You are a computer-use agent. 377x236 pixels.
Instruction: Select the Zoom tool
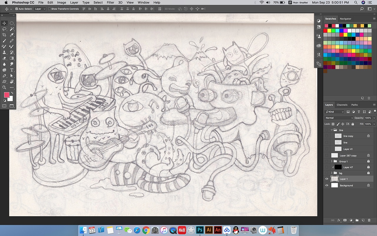coord(4,87)
